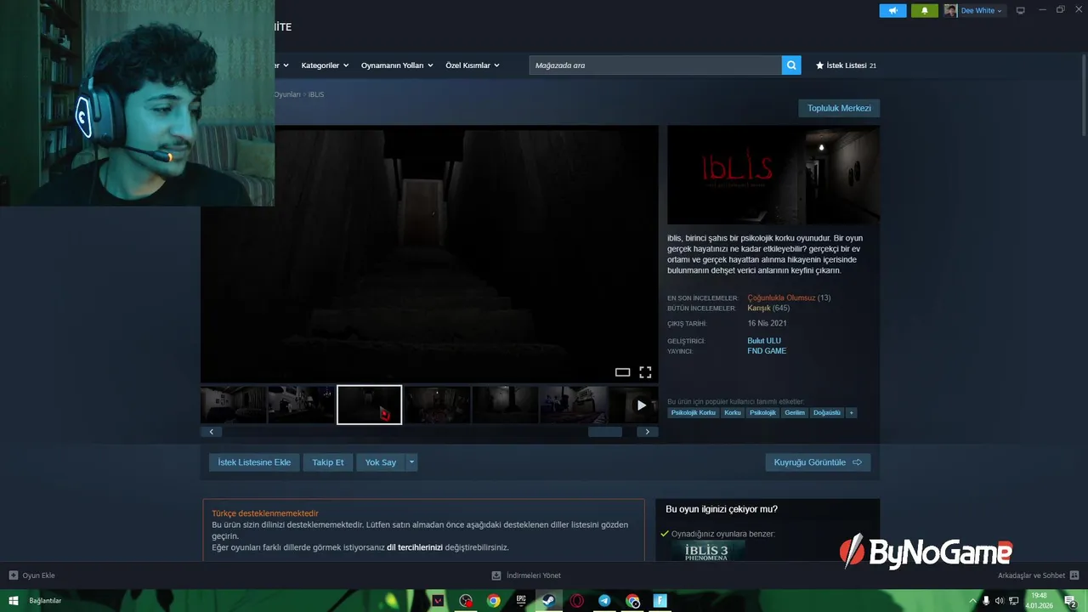Toggle theater mode on media player
1088x612 pixels.
[622, 372]
